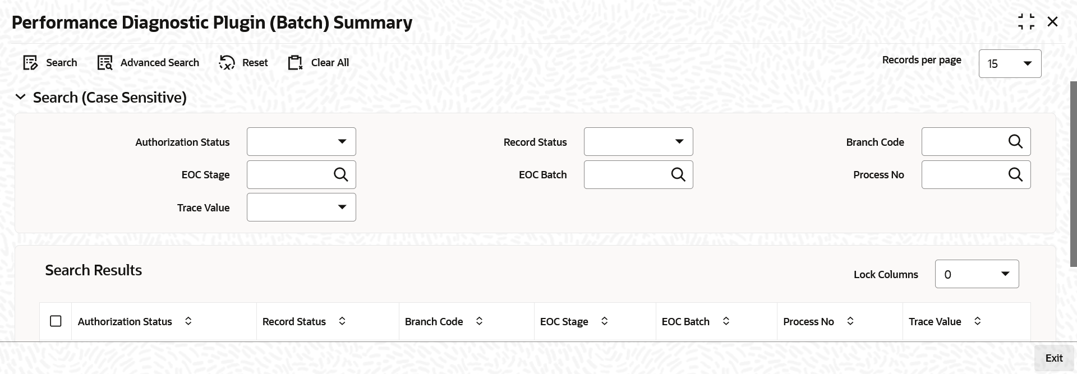Collapse the Search (Case Sensitive) section

(x=21, y=97)
